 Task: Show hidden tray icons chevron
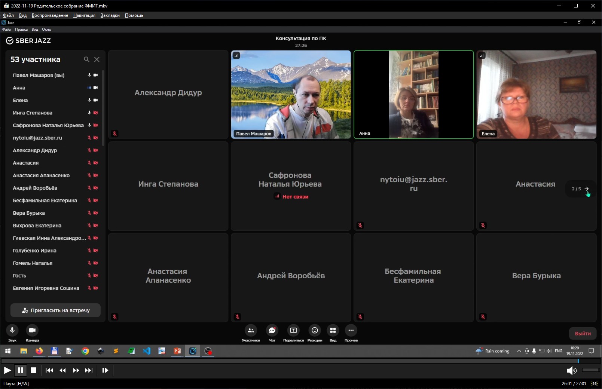tap(519, 351)
